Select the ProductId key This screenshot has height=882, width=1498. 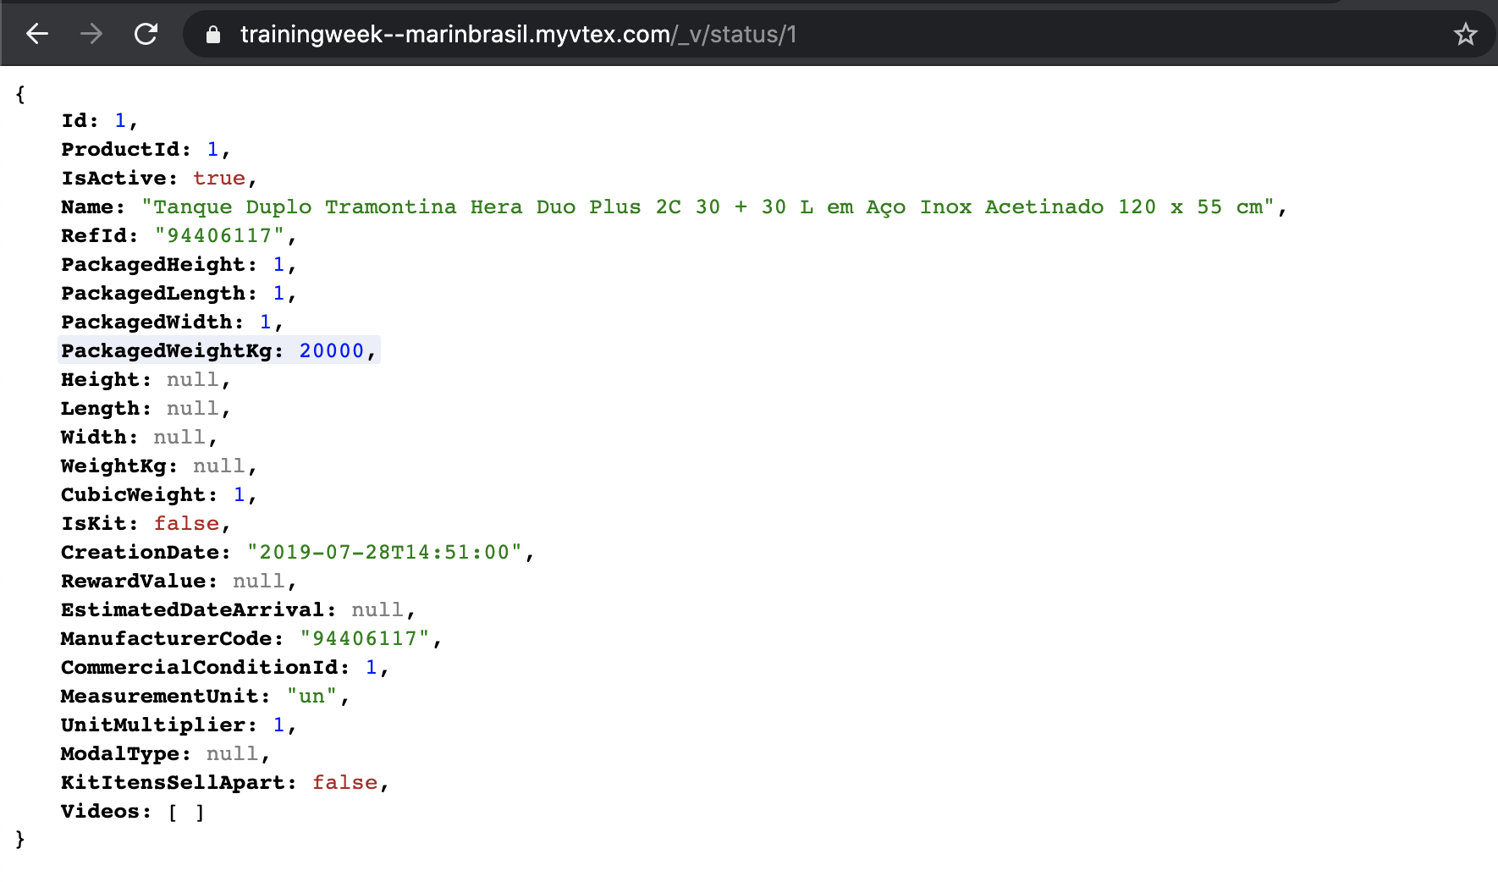(x=125, y=150)
